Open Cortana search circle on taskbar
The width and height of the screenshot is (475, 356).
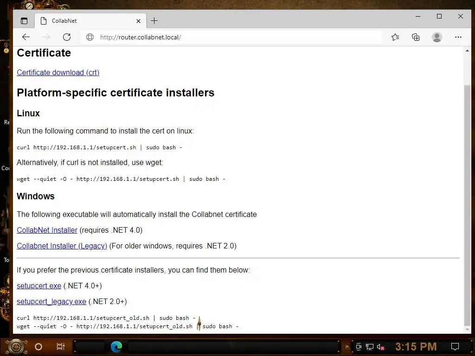[39, 347]
